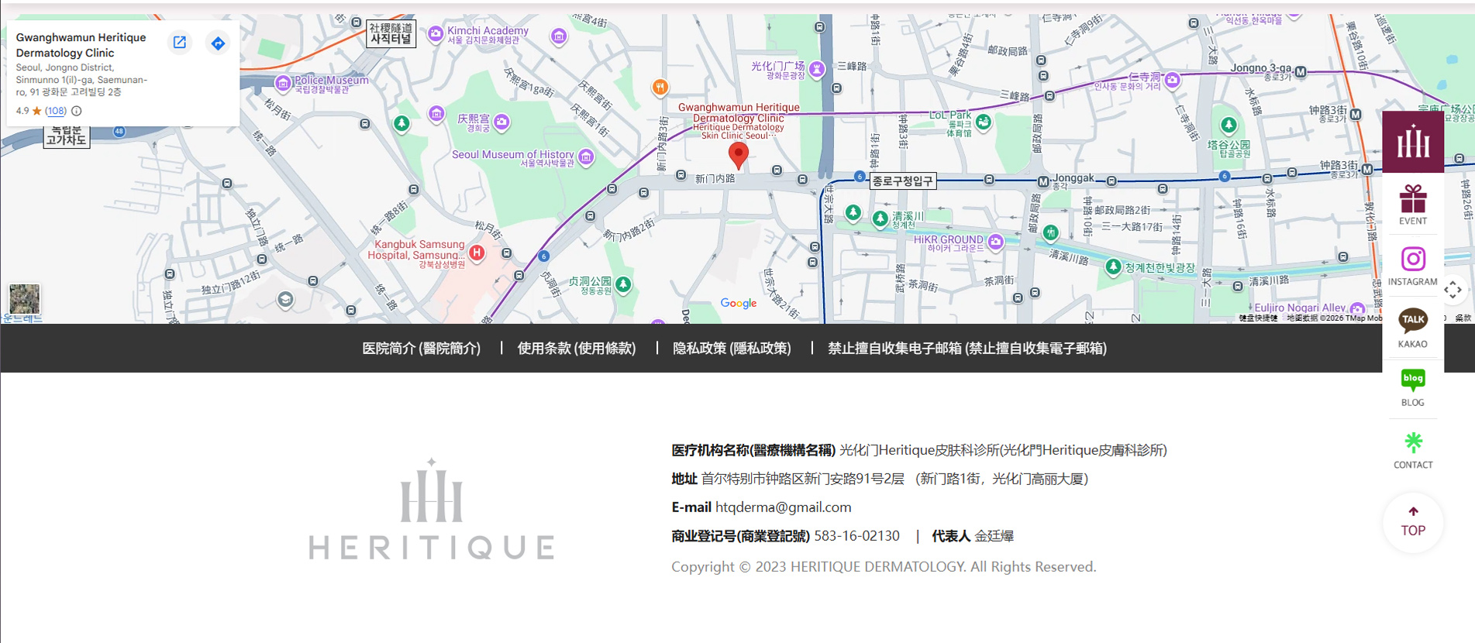The height and width of the screenshot is (643, 1475).
Task: Toggle fullscreen view of the map
Action: [x=1453, y=291]
